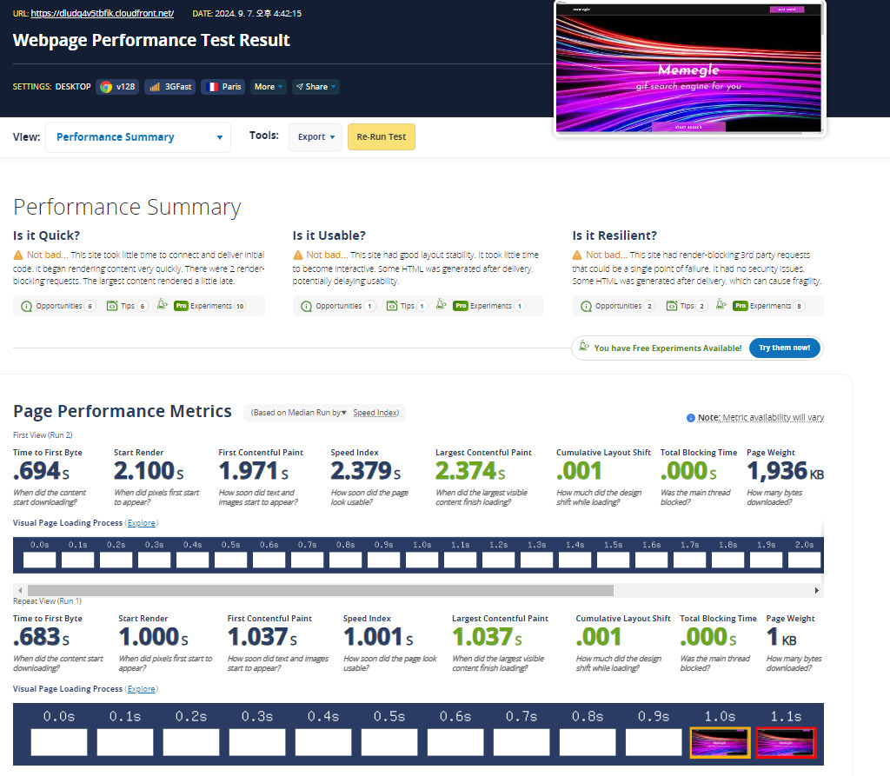Select the First View 2.0s filmstrip frame
The width and height of the screenshot is (890, 776).
coord(804,560)
